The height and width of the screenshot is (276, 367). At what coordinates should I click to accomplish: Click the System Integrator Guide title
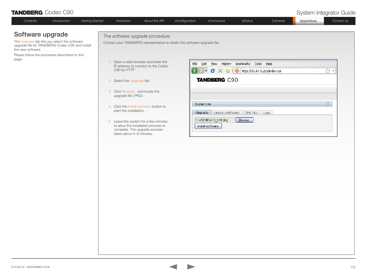[x=326, y=13]
